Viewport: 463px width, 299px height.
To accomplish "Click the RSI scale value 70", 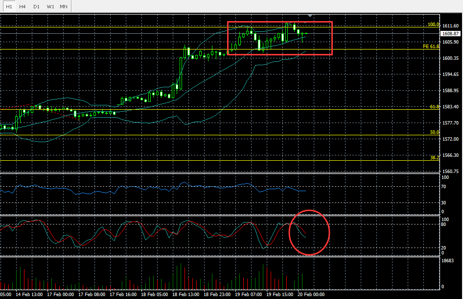I will (443, 187).
